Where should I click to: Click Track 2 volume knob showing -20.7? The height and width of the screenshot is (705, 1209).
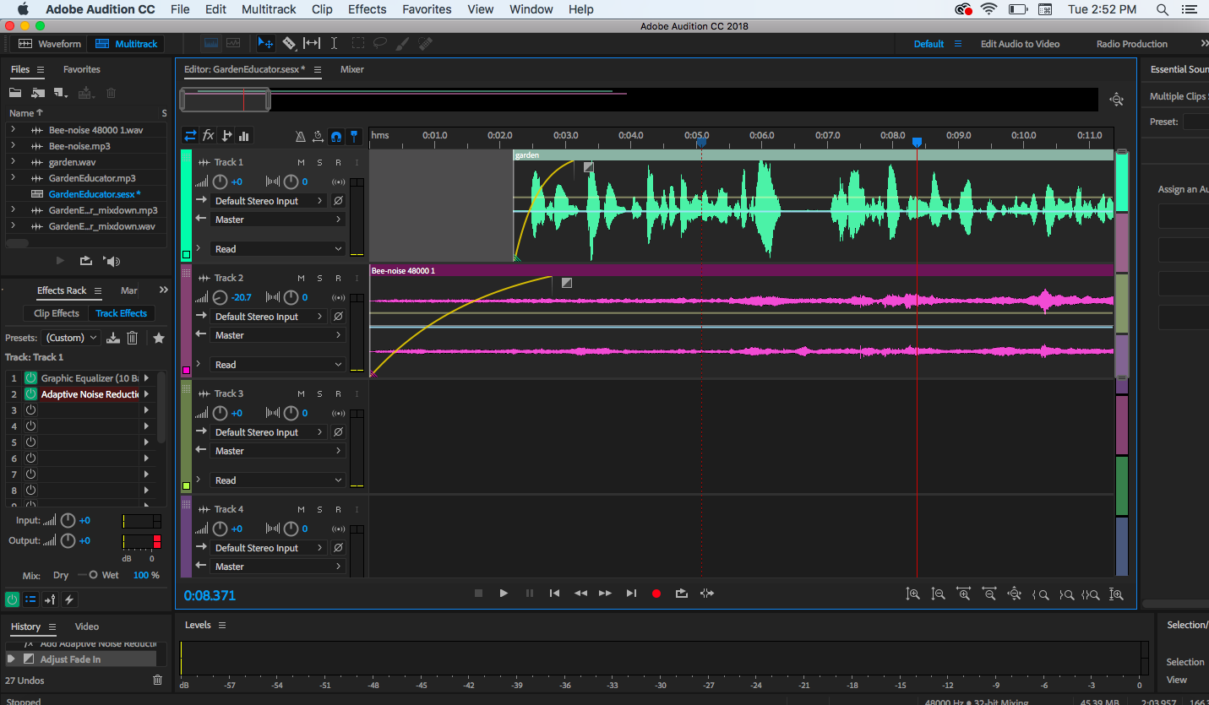(221, 297)
